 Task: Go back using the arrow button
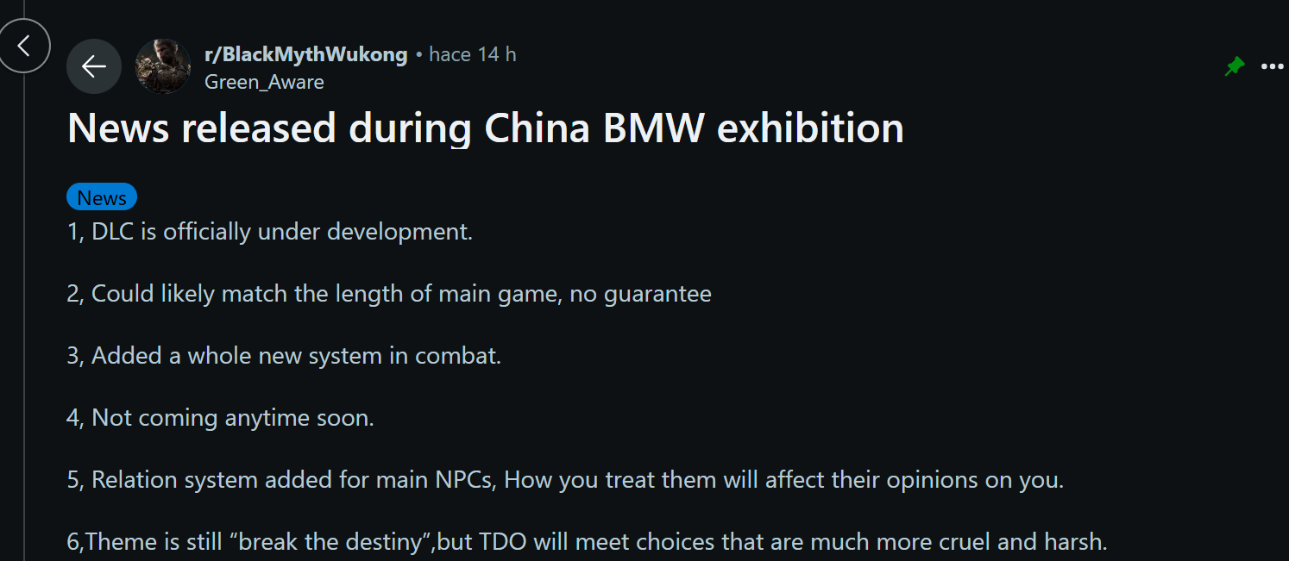pyautogui.click(x=94, y=66)
